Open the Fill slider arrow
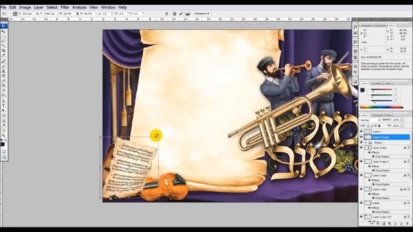The width and height of the screenshot is (413, 232). point(402,126)
